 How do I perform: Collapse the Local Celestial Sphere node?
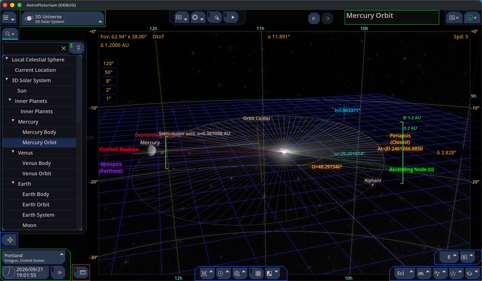coord(7,59)
